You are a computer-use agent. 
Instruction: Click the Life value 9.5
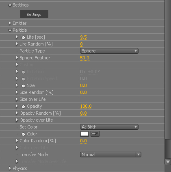coord(83,37)
